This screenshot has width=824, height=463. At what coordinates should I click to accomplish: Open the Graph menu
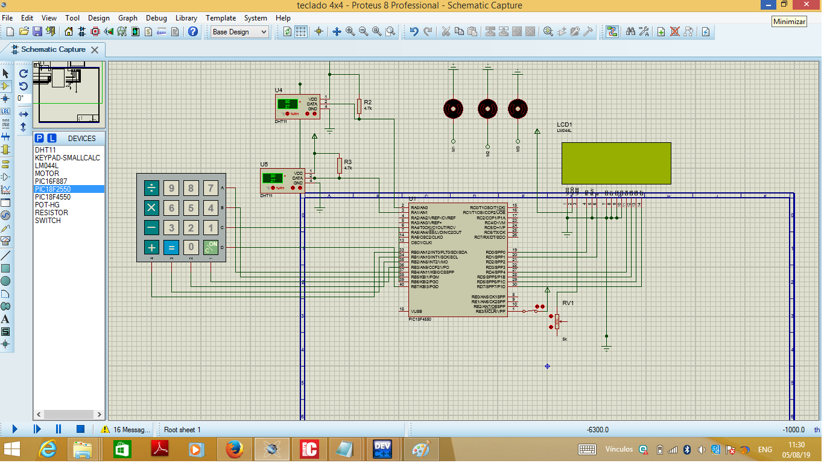(x=128, y=18)
